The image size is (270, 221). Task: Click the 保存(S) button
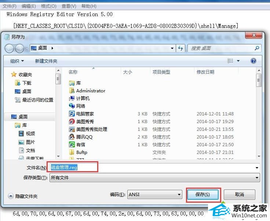click(203, 195)
